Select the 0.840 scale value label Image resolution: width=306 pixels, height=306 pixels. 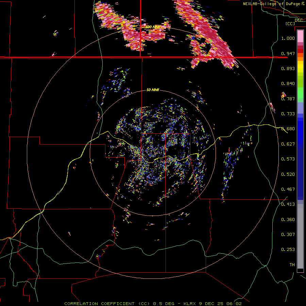pos(288,84)
